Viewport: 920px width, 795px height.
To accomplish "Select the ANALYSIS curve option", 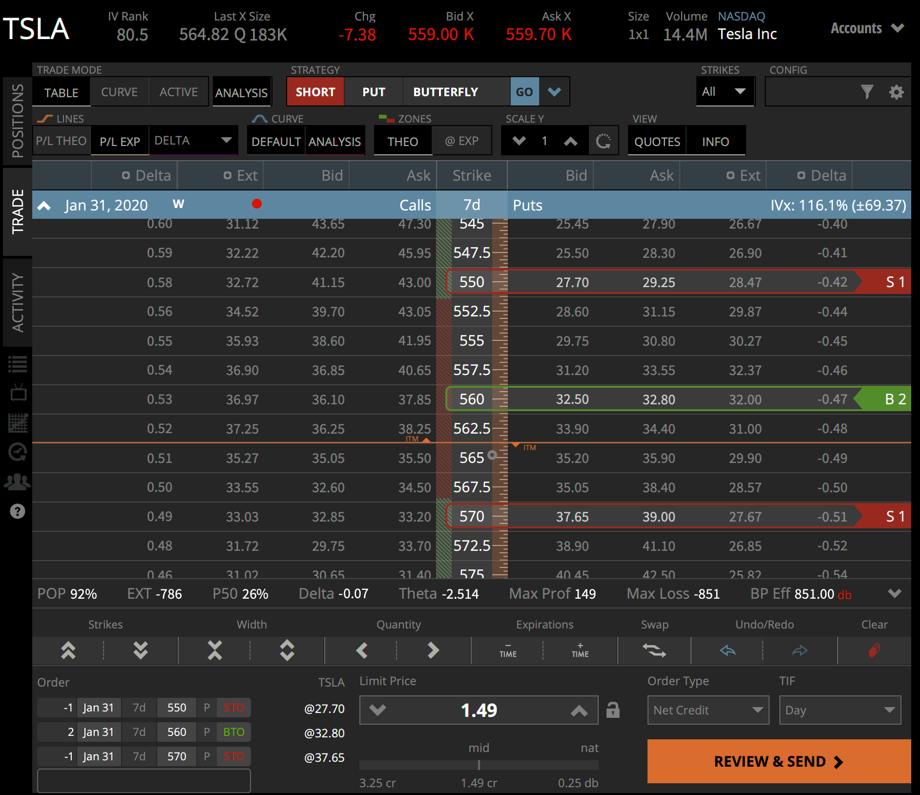I will 335,141.
